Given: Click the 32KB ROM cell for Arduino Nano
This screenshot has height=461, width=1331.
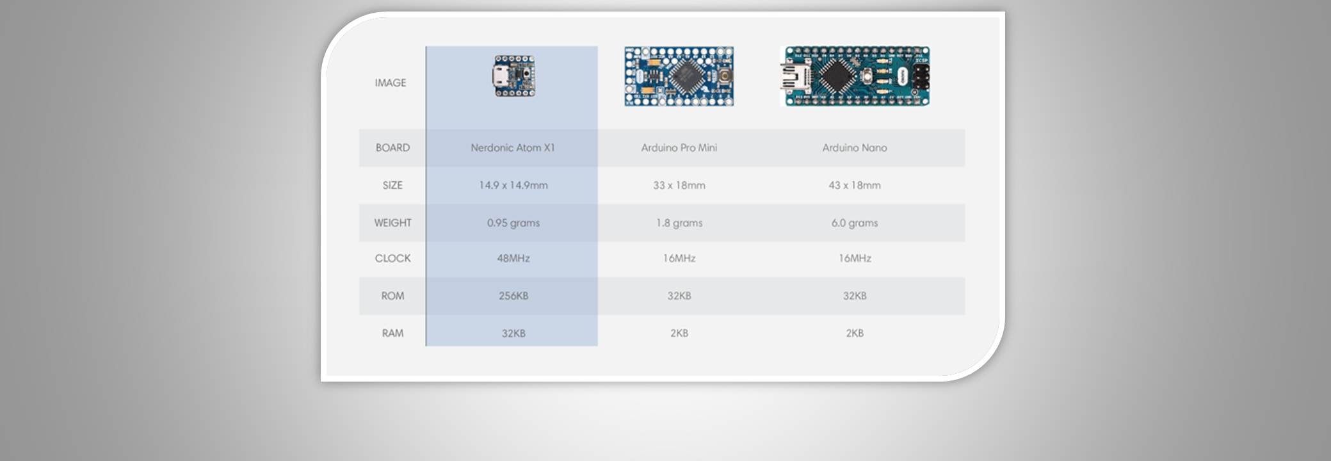Looking at the screenshot, I should point(855,296).
